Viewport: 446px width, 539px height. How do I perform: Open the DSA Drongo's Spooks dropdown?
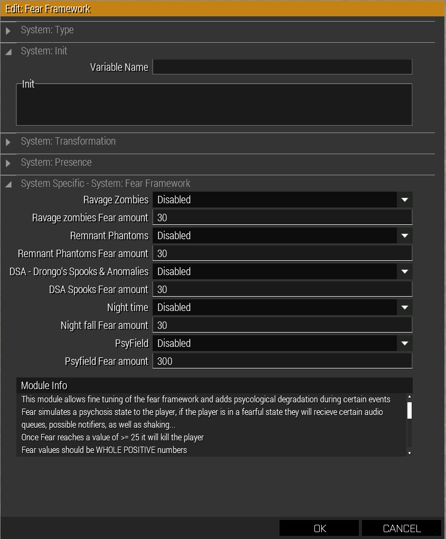pyautogui.click(x=405, y=271)
